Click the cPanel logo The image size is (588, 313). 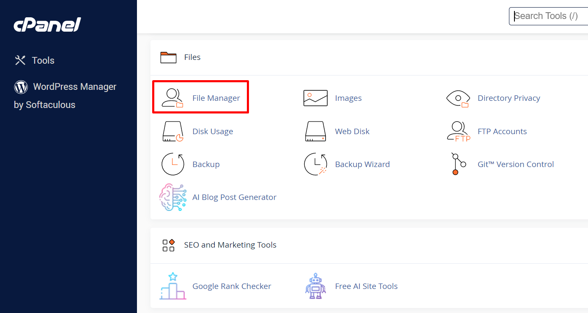click(47, 25)
